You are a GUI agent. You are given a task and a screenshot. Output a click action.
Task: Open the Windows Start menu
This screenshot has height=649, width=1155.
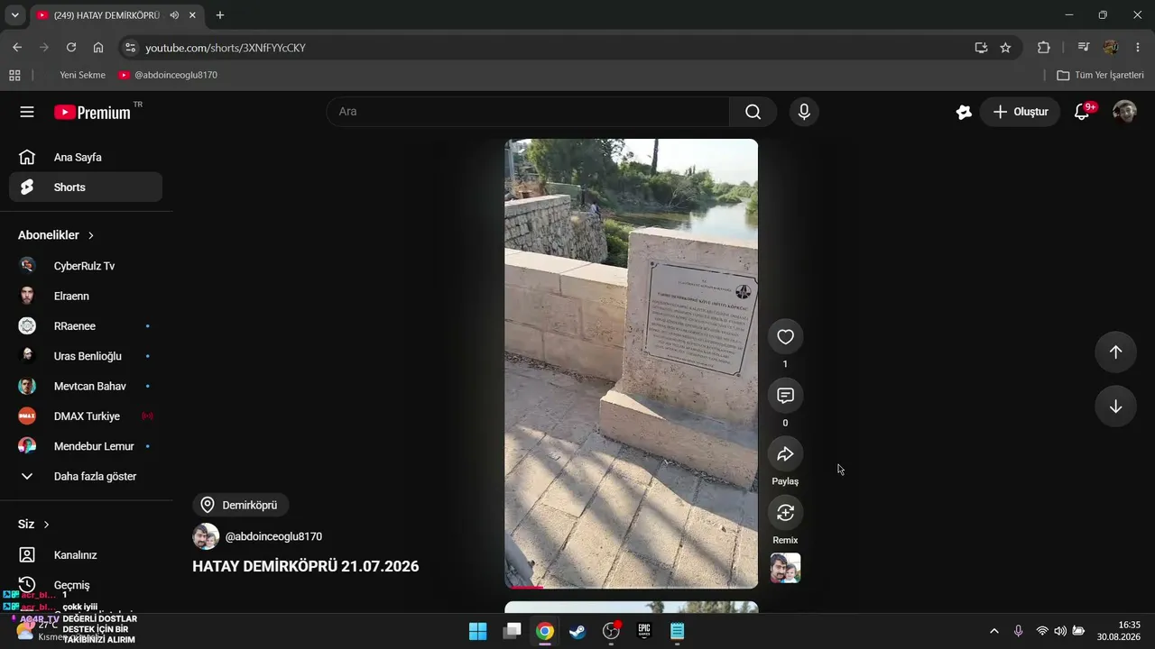point(478,631)
